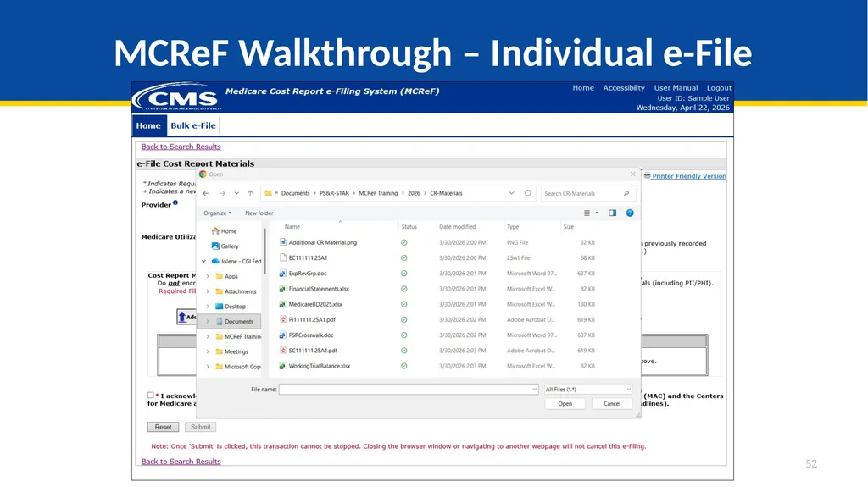Screen dimensions: 868x487
Task: Select Gallery in the navigation pane
Action: pos(225,246)
